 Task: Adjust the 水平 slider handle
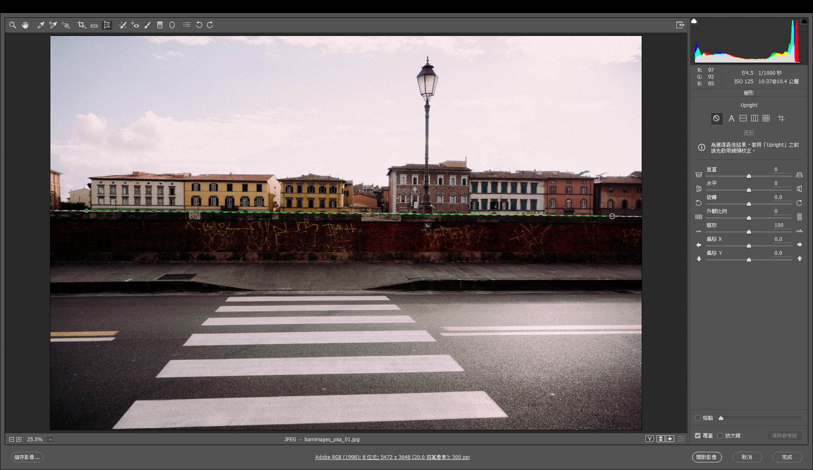point(749,190)
